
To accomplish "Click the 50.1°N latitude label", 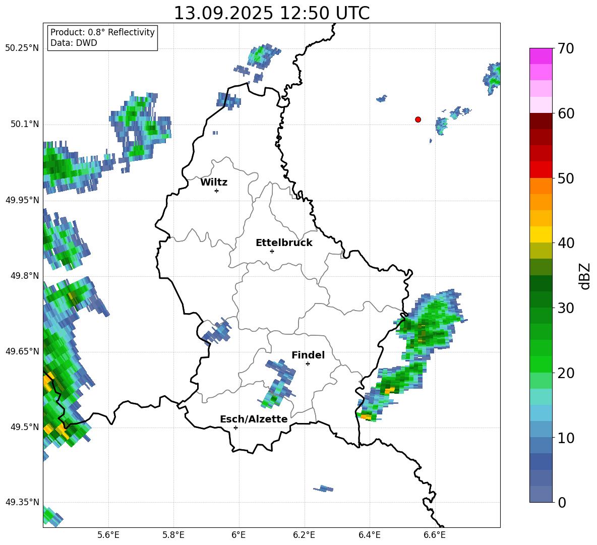I will pos(25,124).
